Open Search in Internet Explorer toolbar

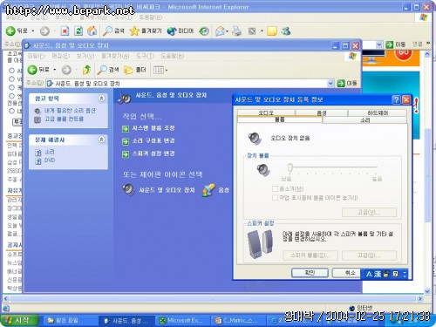[x=113, y=31]
